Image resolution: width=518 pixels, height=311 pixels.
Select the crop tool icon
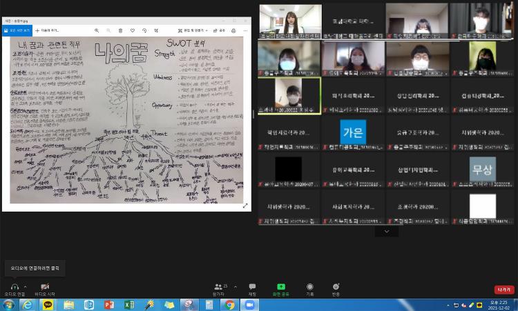(x=156, y=30)
